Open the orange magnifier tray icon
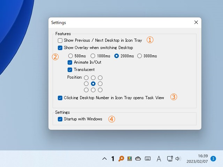The height and width of the screenshot is (167, 223). [x=121, y=159]
